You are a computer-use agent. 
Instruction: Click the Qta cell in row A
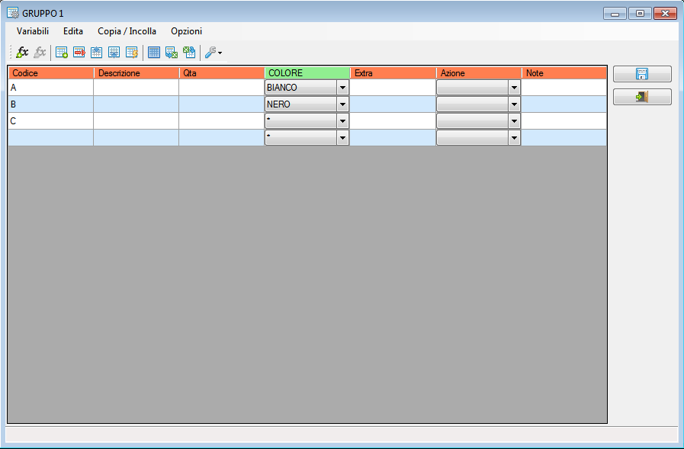coord(222,88)
